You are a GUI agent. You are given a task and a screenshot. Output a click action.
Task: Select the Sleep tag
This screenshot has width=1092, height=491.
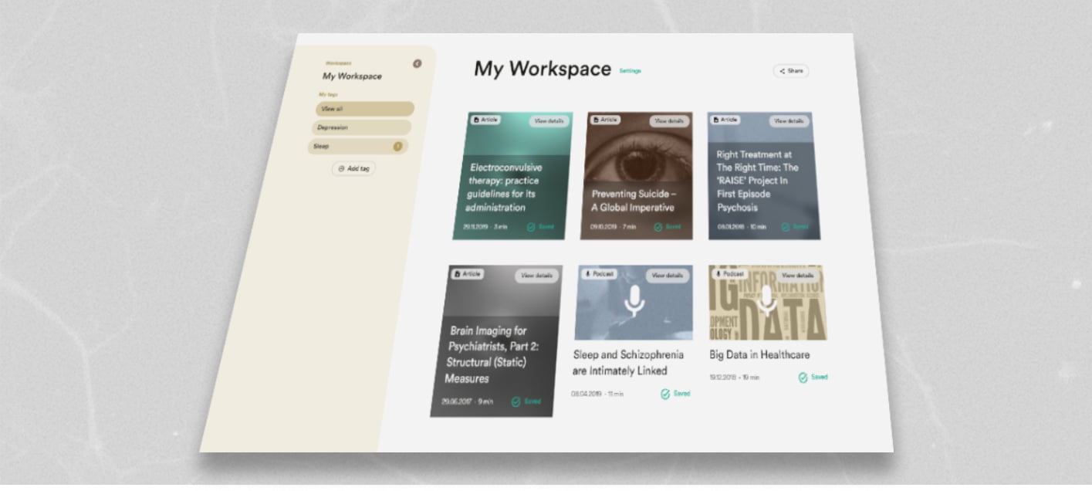click(358, 146)
